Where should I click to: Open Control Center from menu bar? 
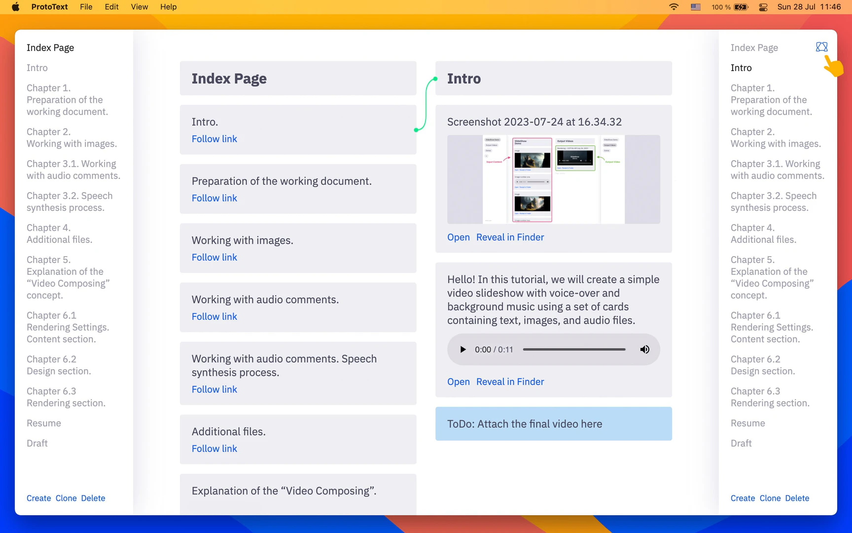click(x=763, y=7)
